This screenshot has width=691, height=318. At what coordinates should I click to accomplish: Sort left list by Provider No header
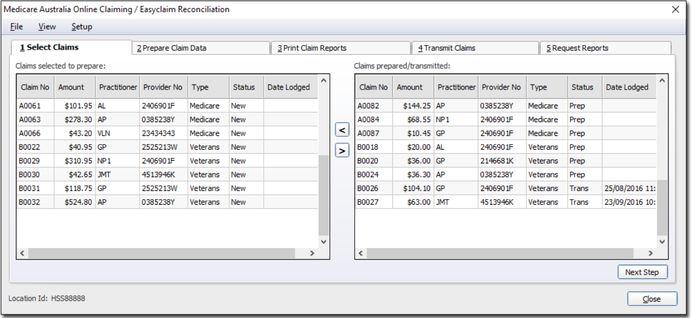pyautogui.click(x=164, y=87)
